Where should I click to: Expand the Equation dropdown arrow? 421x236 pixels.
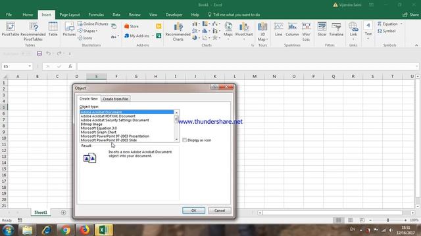[x=401, y=24]
